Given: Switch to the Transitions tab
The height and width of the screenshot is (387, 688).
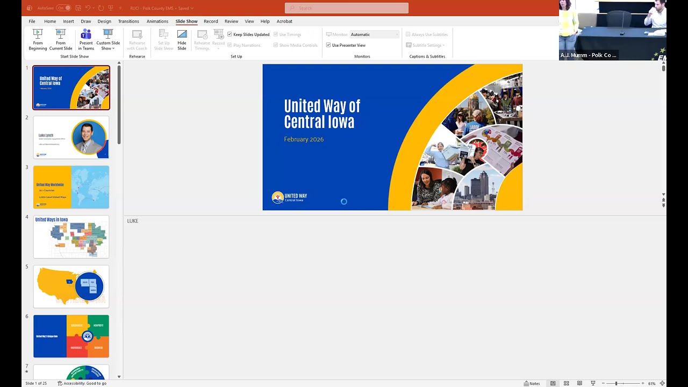Looking at the screenshot, I should pyautogui.click(x=128, y=21).
